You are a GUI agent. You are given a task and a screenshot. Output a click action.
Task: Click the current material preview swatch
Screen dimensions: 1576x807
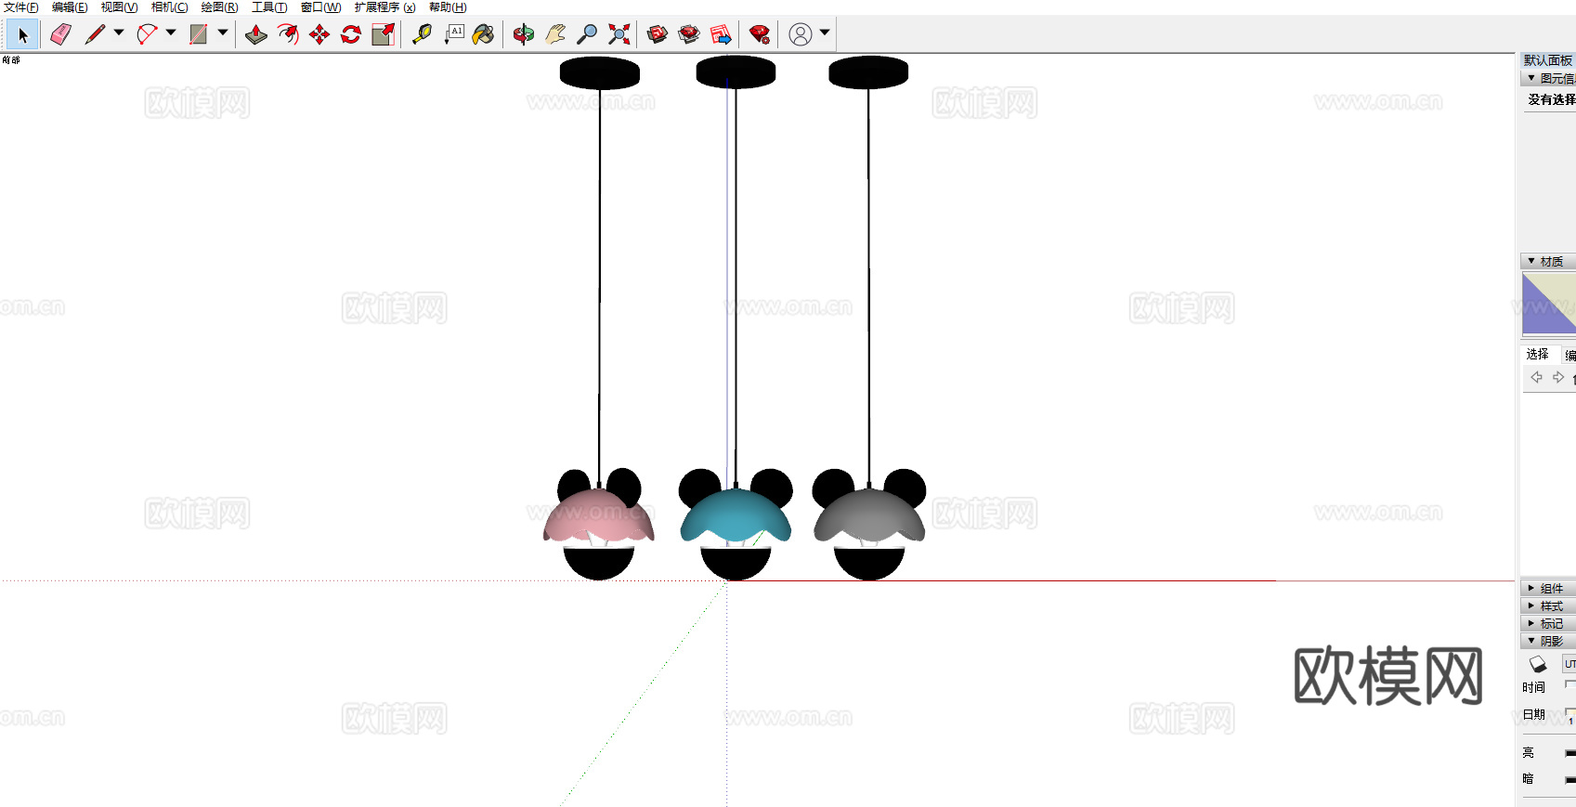tap(1549, 304)
